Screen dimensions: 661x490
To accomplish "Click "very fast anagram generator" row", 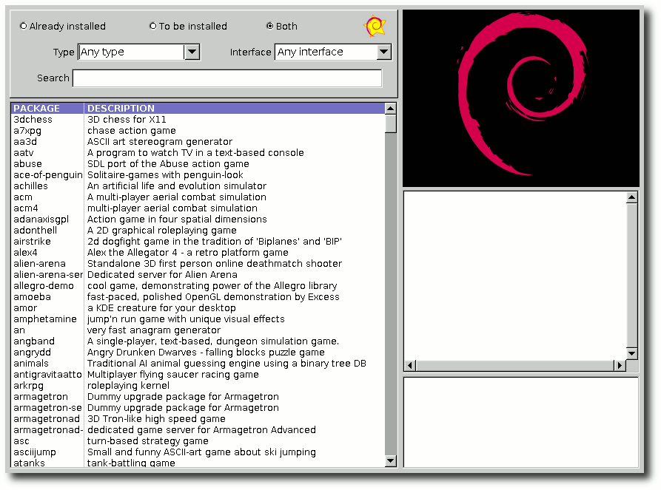I will click(198, 330).
